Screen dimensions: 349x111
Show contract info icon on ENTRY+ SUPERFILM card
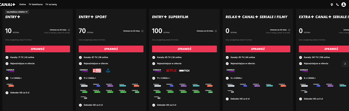coord(216,31)
